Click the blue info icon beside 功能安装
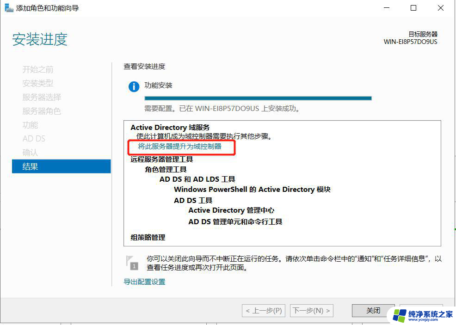The height and width of the screenshot is (325, 456). click(x=134, y=86)
